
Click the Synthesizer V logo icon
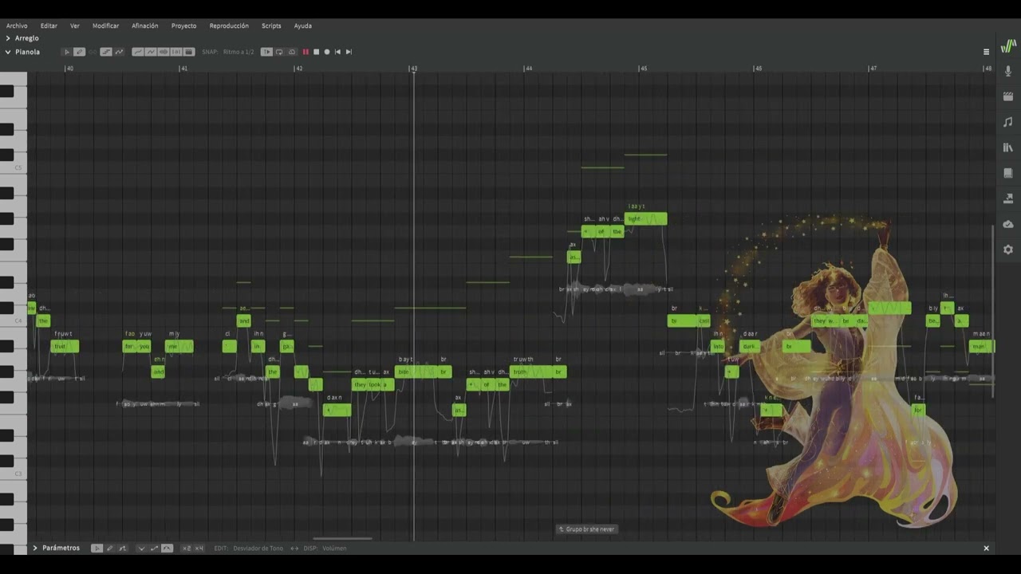[1008, 46]
